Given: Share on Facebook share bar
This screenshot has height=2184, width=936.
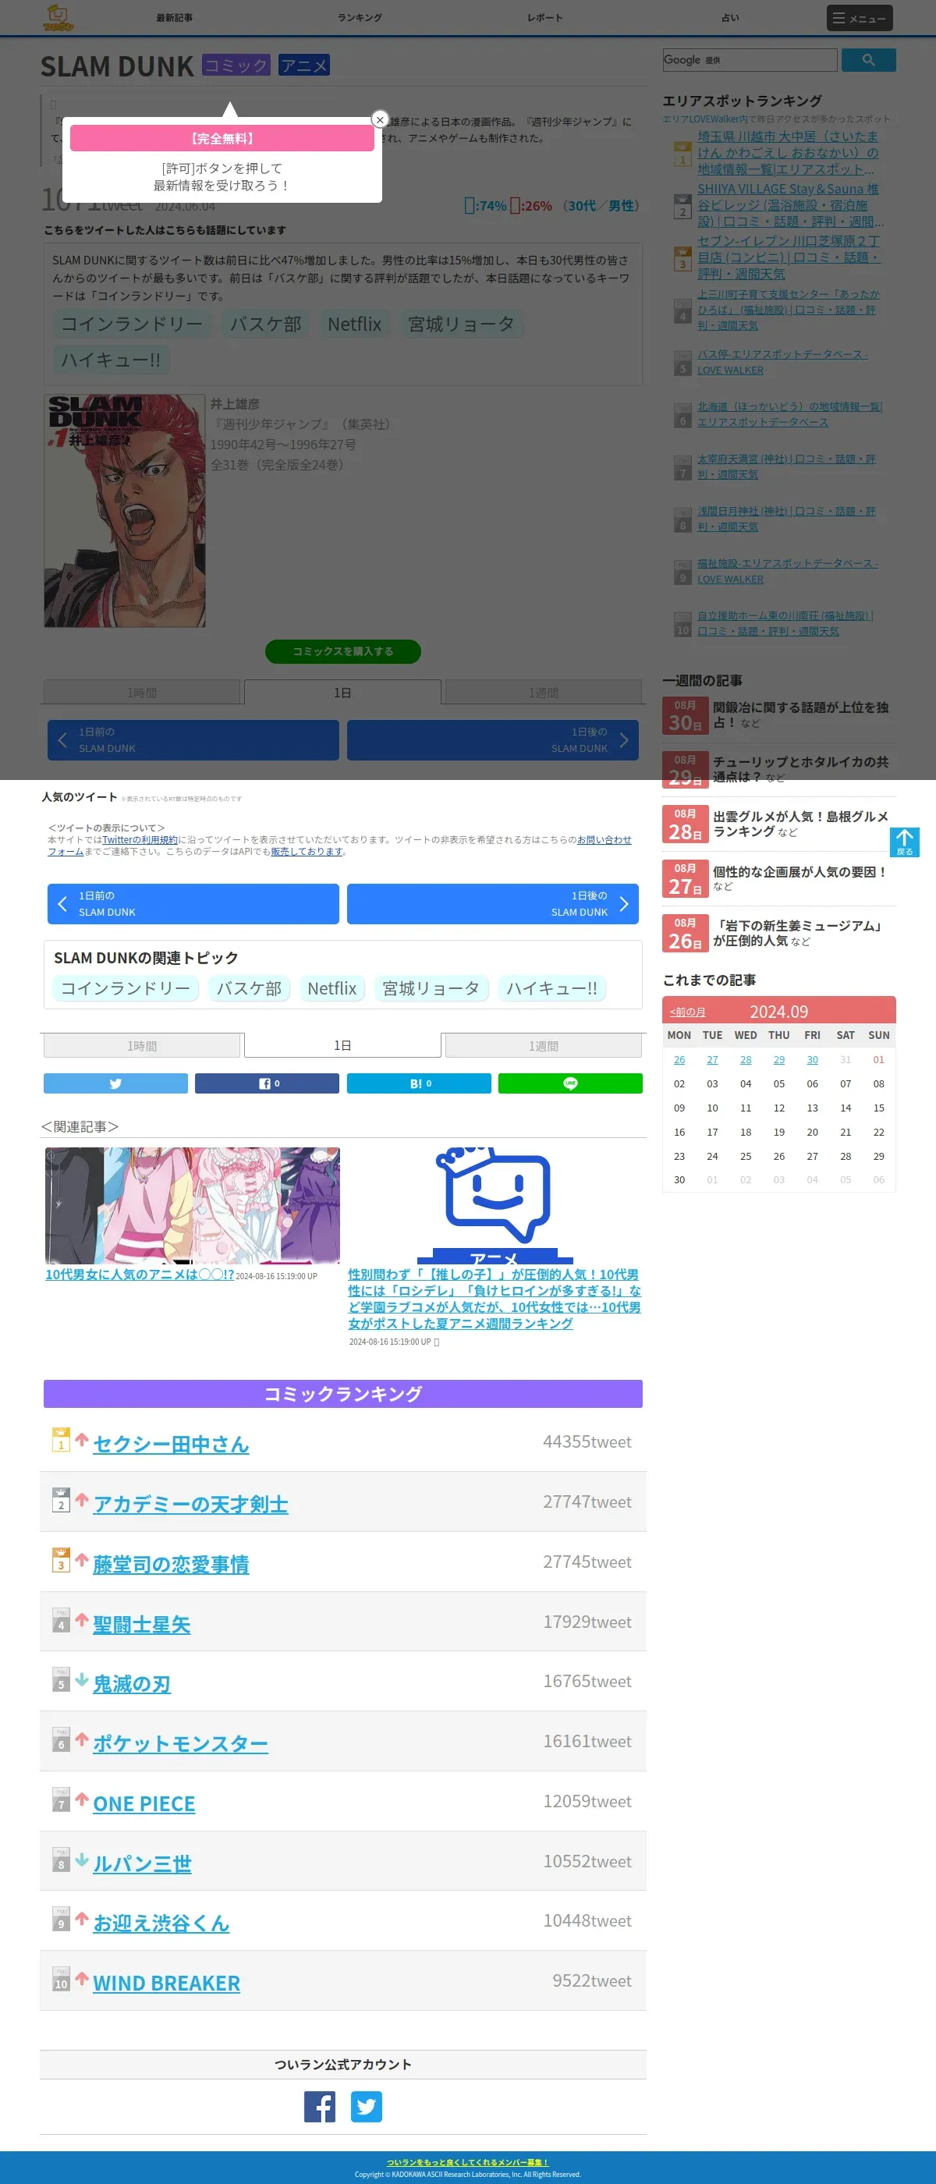Looking at the screenshot, I should pyautogui.click(x=267, y=1083).
